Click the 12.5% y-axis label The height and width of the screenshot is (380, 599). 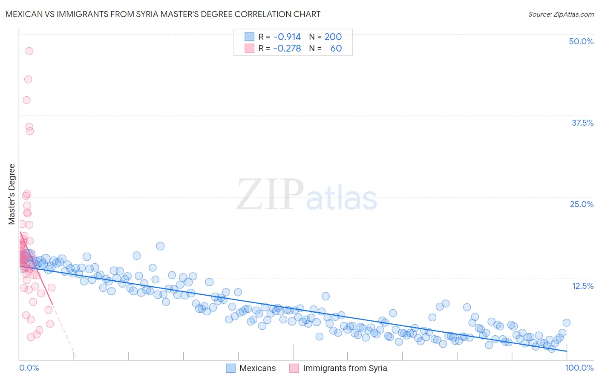[582, 286]
